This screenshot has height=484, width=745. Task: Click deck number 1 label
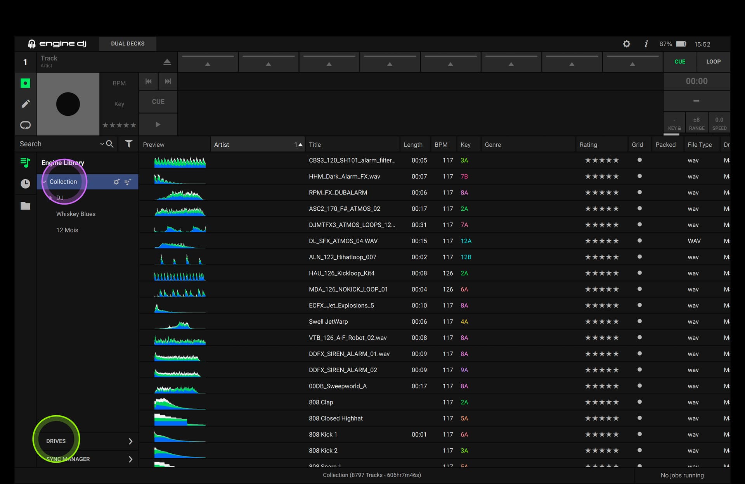point(25,62)
